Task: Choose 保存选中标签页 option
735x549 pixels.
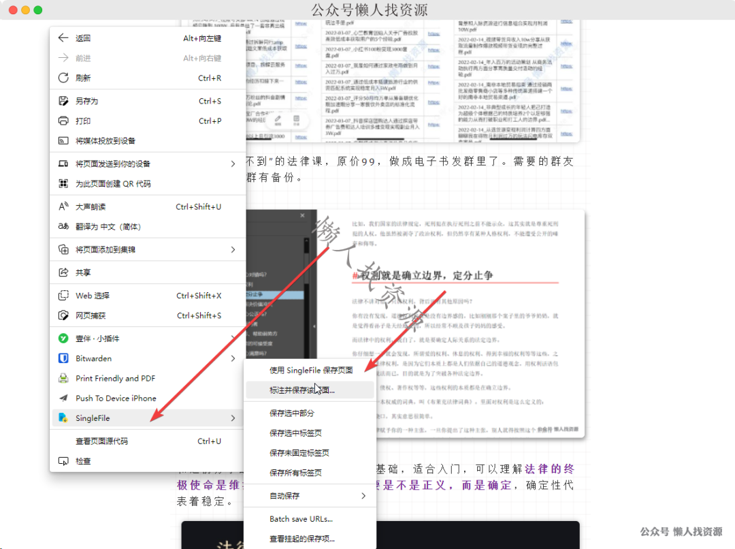Action: tap(310, 433)
